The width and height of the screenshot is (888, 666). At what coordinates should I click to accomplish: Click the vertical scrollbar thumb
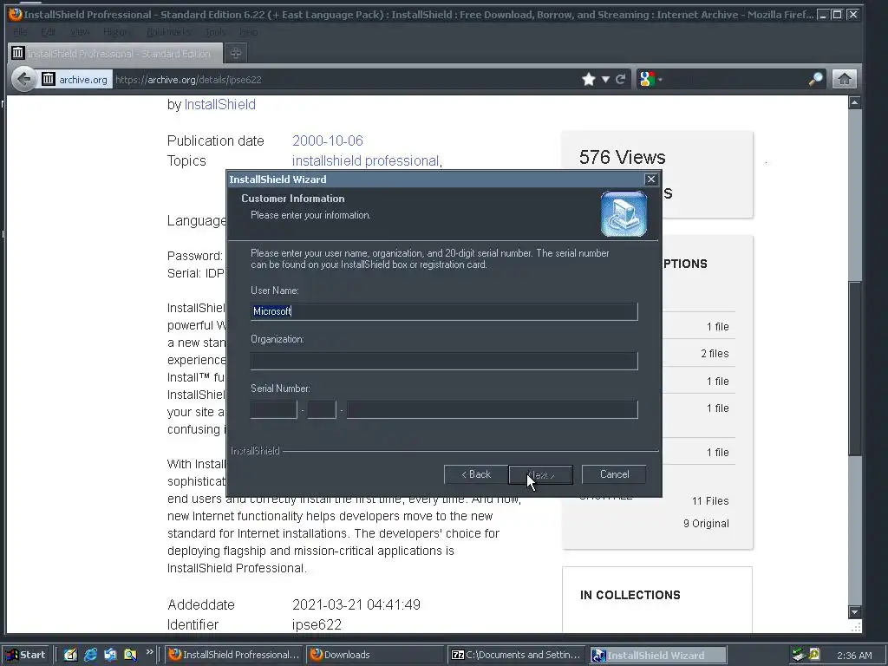pyautogui.click(x=854, y=368)
